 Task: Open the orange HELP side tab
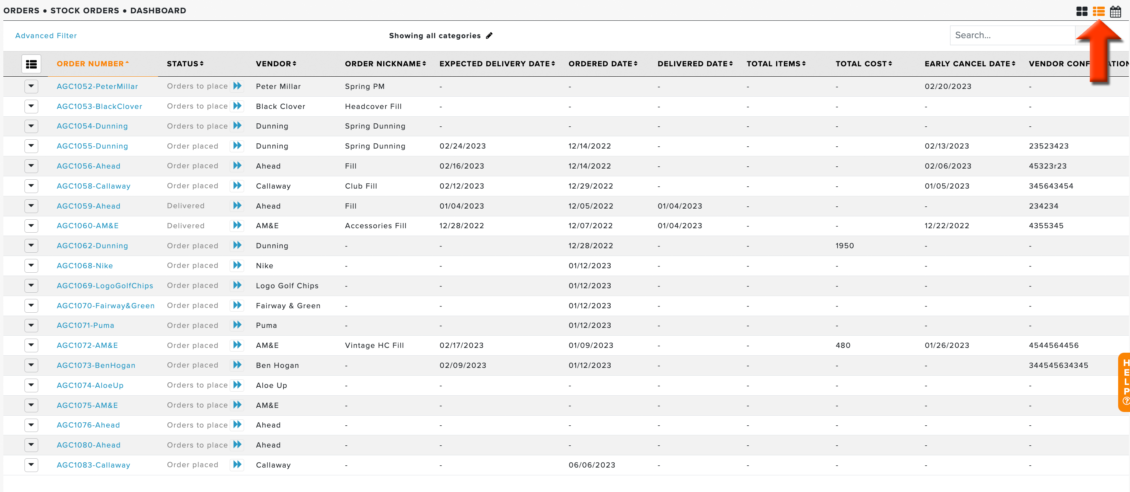pyautogui.click(x=1125, y=382)
